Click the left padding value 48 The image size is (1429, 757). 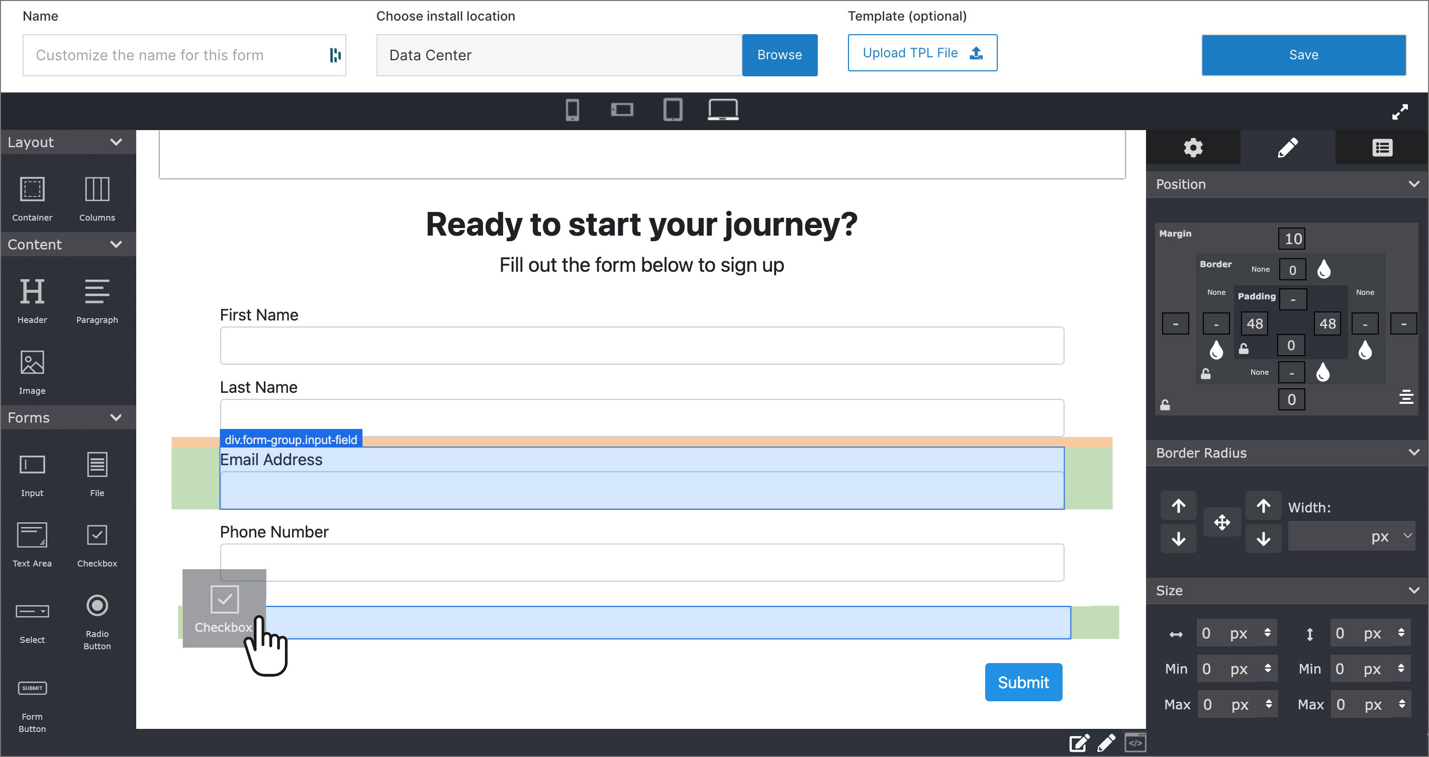[x=1254, y=323]
